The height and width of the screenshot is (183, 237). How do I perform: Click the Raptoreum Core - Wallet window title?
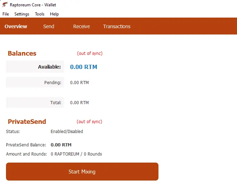point(33,5)
